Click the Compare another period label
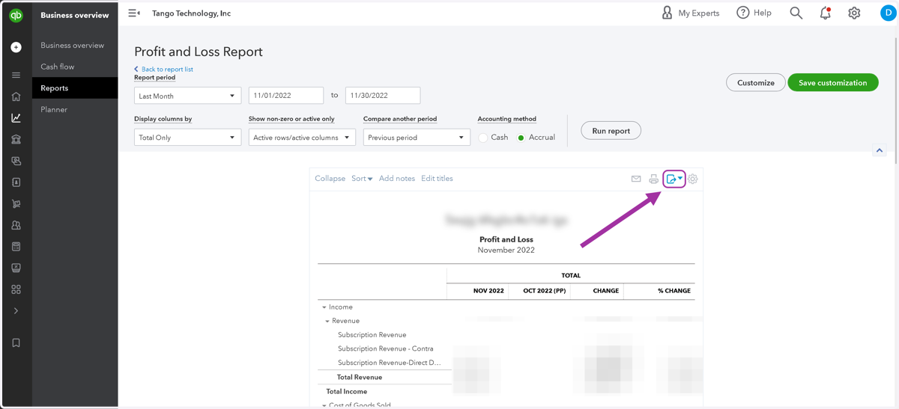The width and height of the screenshot is (899, 409). [x=400, y=119]
